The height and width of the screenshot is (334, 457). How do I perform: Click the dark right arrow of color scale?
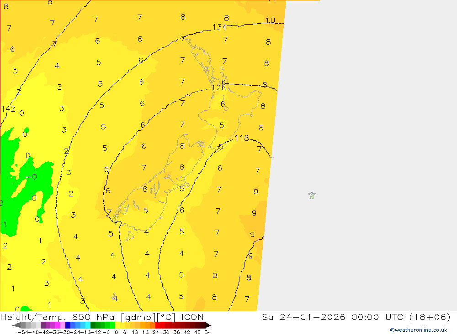(207, 325)
